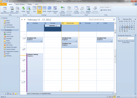Screen dimensions: 137x98
Task: Open the Valentine all-day event
Action: click(x=53, y=26)
